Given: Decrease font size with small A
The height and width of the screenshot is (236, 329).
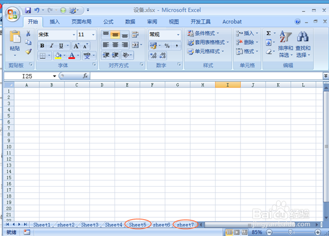Looking at the screenshot, I should 85,46.
